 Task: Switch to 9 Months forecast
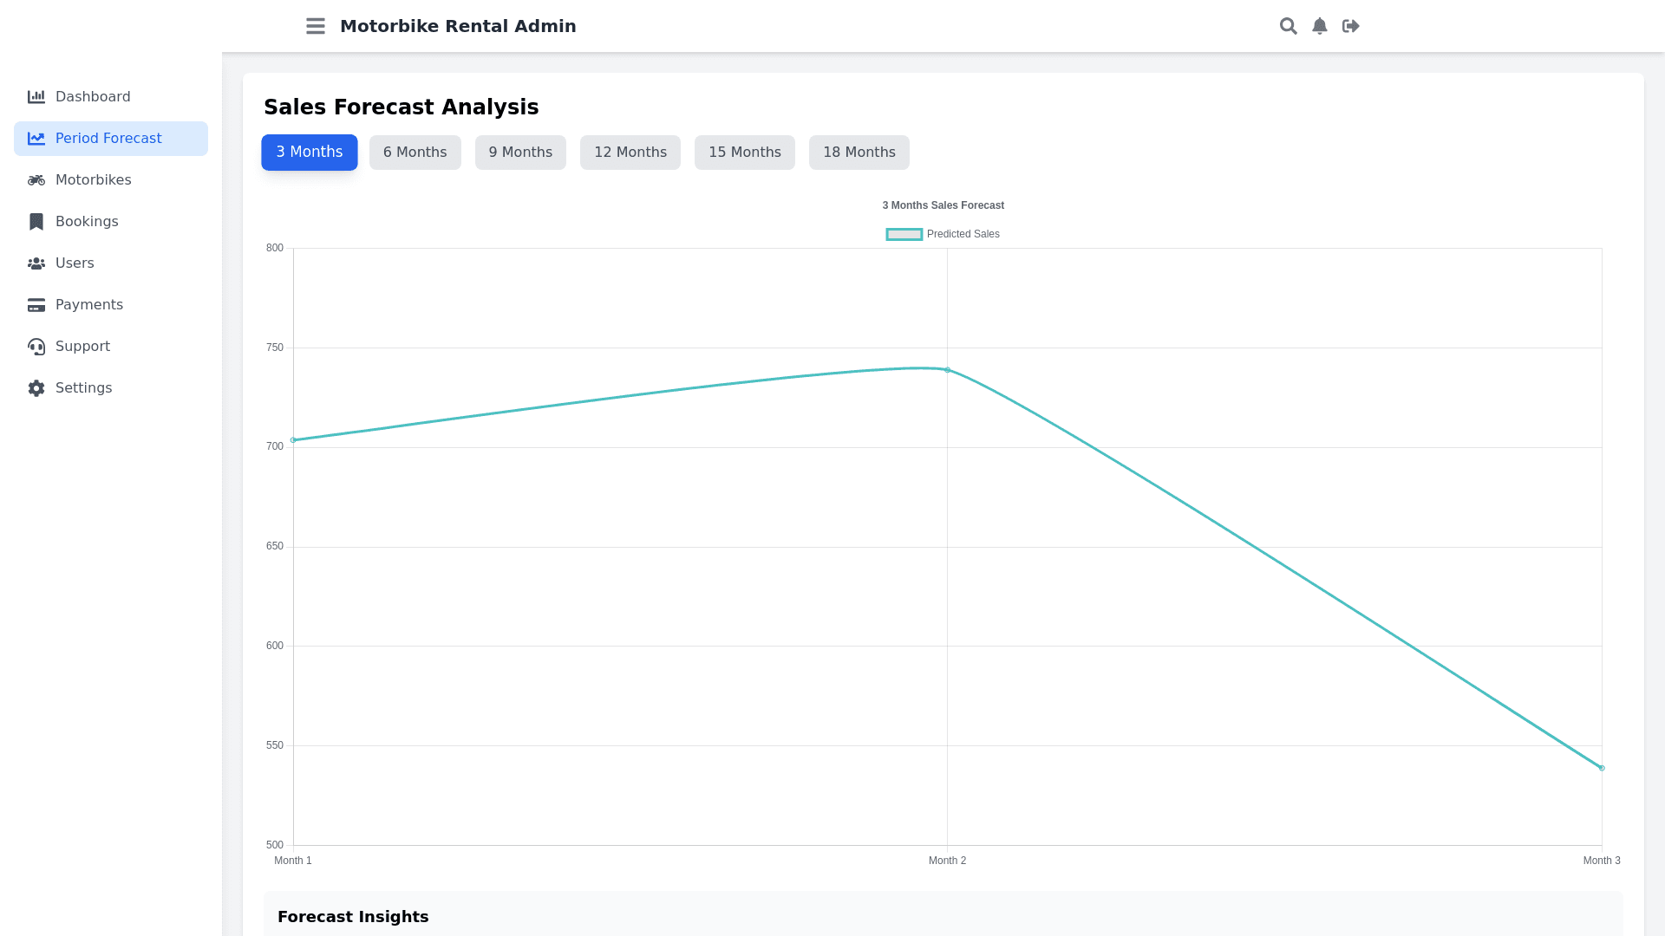(520, 153)
